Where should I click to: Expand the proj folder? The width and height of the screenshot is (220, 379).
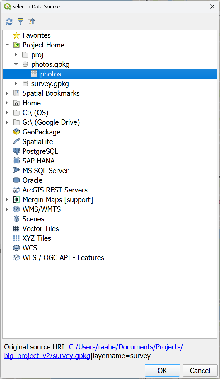pos(16,55)
